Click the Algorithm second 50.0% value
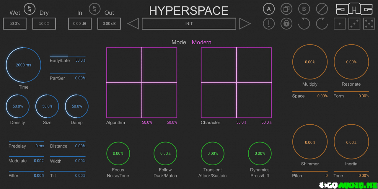378x189 pixels. (x=172, y=122)
